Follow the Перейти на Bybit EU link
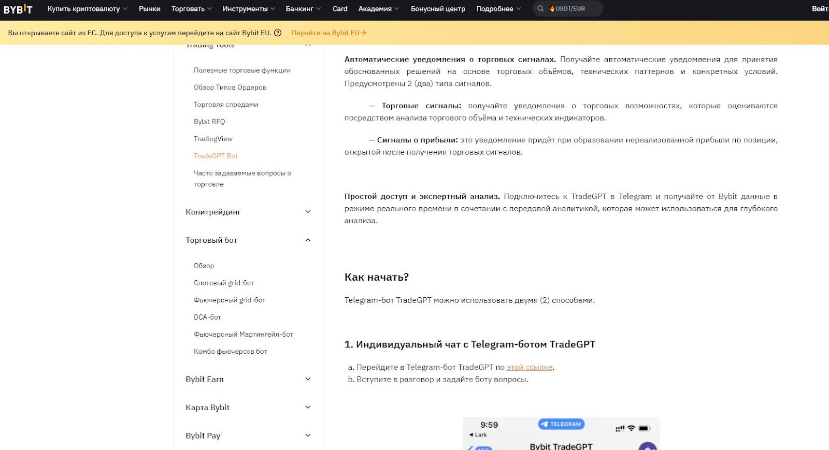The height and width of the screenshot is (450, 829). pyautogui.click(x=328, y=33)
